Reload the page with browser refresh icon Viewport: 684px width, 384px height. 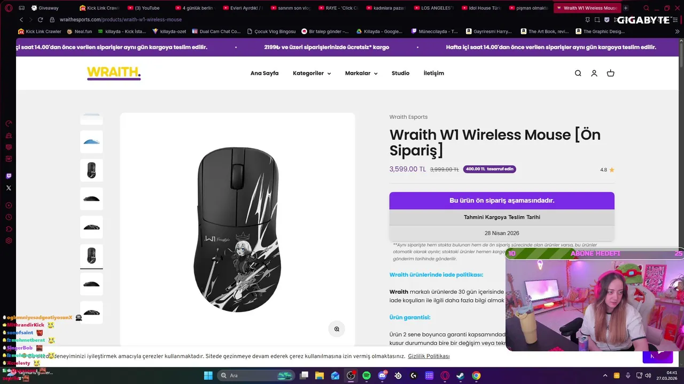point(40,20)
